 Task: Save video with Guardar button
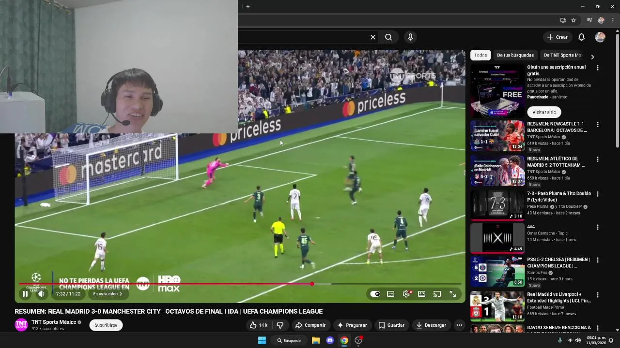tap(391, 325)
